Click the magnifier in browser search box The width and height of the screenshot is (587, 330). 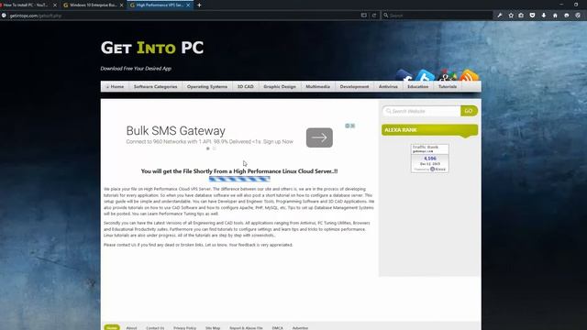(385, 16)
